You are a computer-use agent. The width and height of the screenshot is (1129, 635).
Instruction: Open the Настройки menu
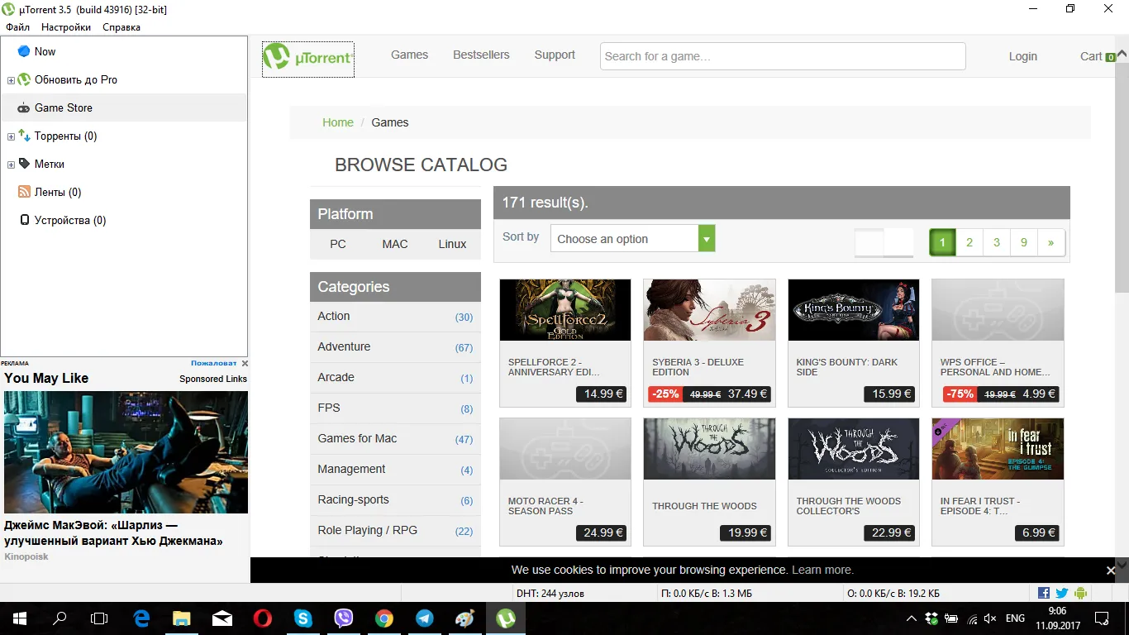tap(66, 27)
